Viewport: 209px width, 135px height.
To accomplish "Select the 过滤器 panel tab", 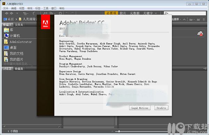I will pos(7,69).
